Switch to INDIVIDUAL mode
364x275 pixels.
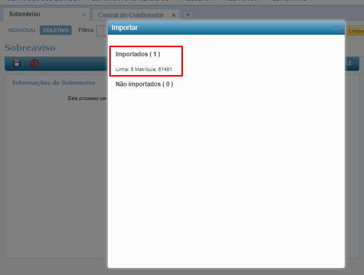click(x=22, y=30)
